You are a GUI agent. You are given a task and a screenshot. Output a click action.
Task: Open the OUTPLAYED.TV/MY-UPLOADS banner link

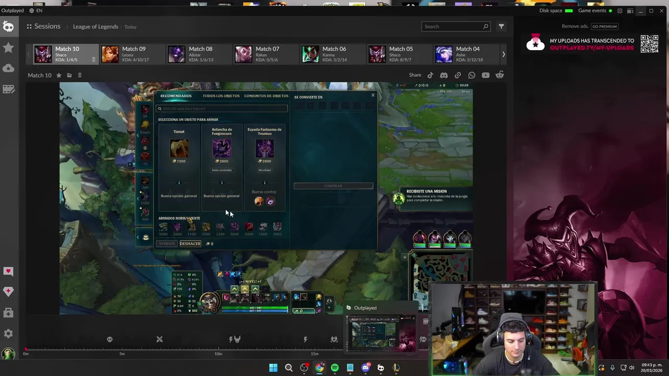pyautogui.click(x=592, y=48)
